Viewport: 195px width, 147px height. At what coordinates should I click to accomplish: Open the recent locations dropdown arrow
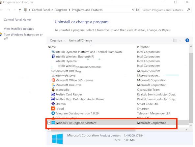click(x=14, y=10)
